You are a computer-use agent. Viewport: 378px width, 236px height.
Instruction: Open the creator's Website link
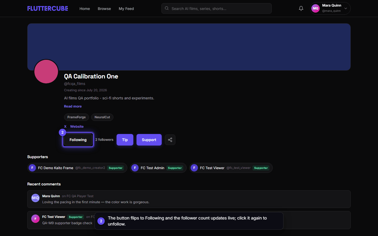point(77,126)
